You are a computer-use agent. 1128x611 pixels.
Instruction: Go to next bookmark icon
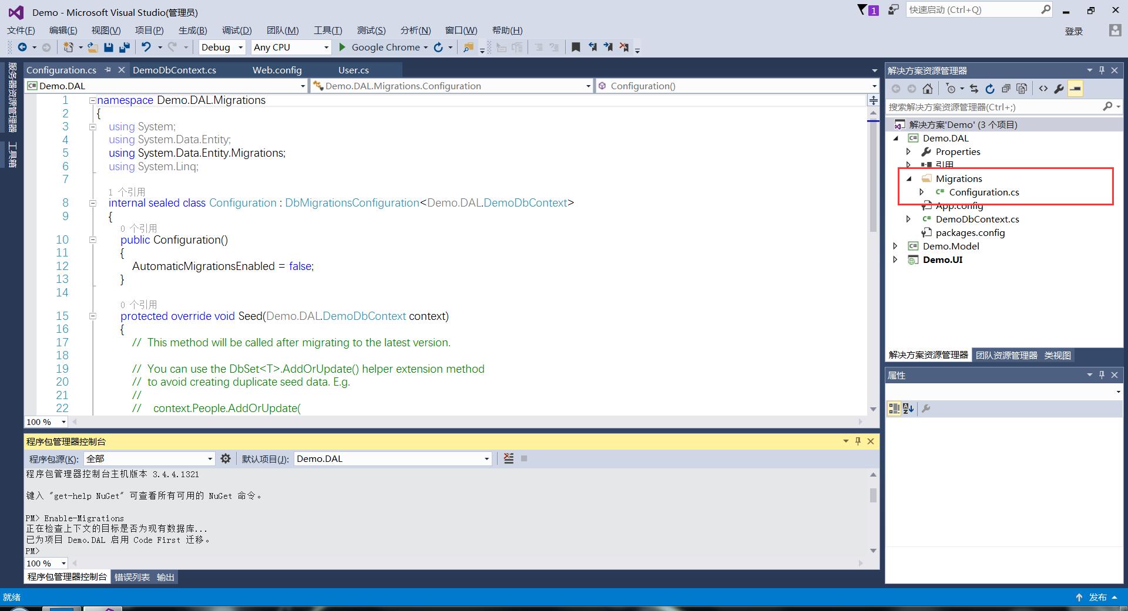pyautogui.click(x=608, y=47)
